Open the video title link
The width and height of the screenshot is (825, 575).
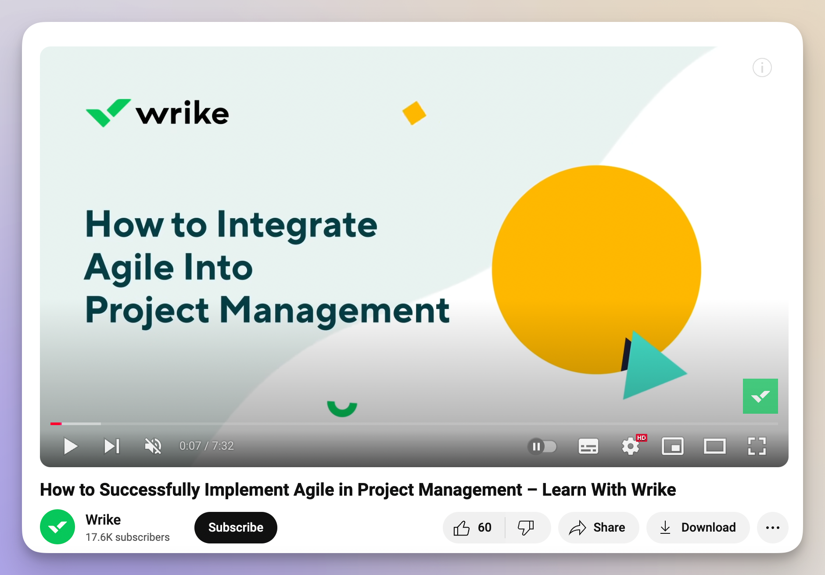click(x=358, y=490)
